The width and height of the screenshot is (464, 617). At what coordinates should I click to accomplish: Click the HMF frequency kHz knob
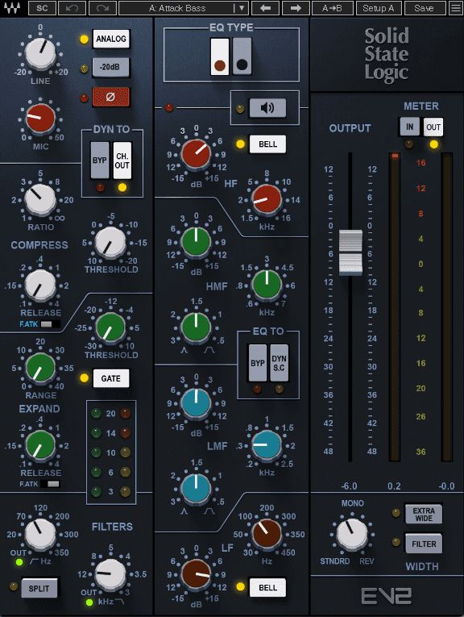click(267, 284)
